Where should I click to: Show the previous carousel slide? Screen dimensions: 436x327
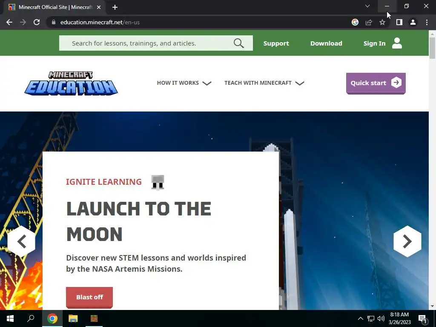(x=21, y=241)
